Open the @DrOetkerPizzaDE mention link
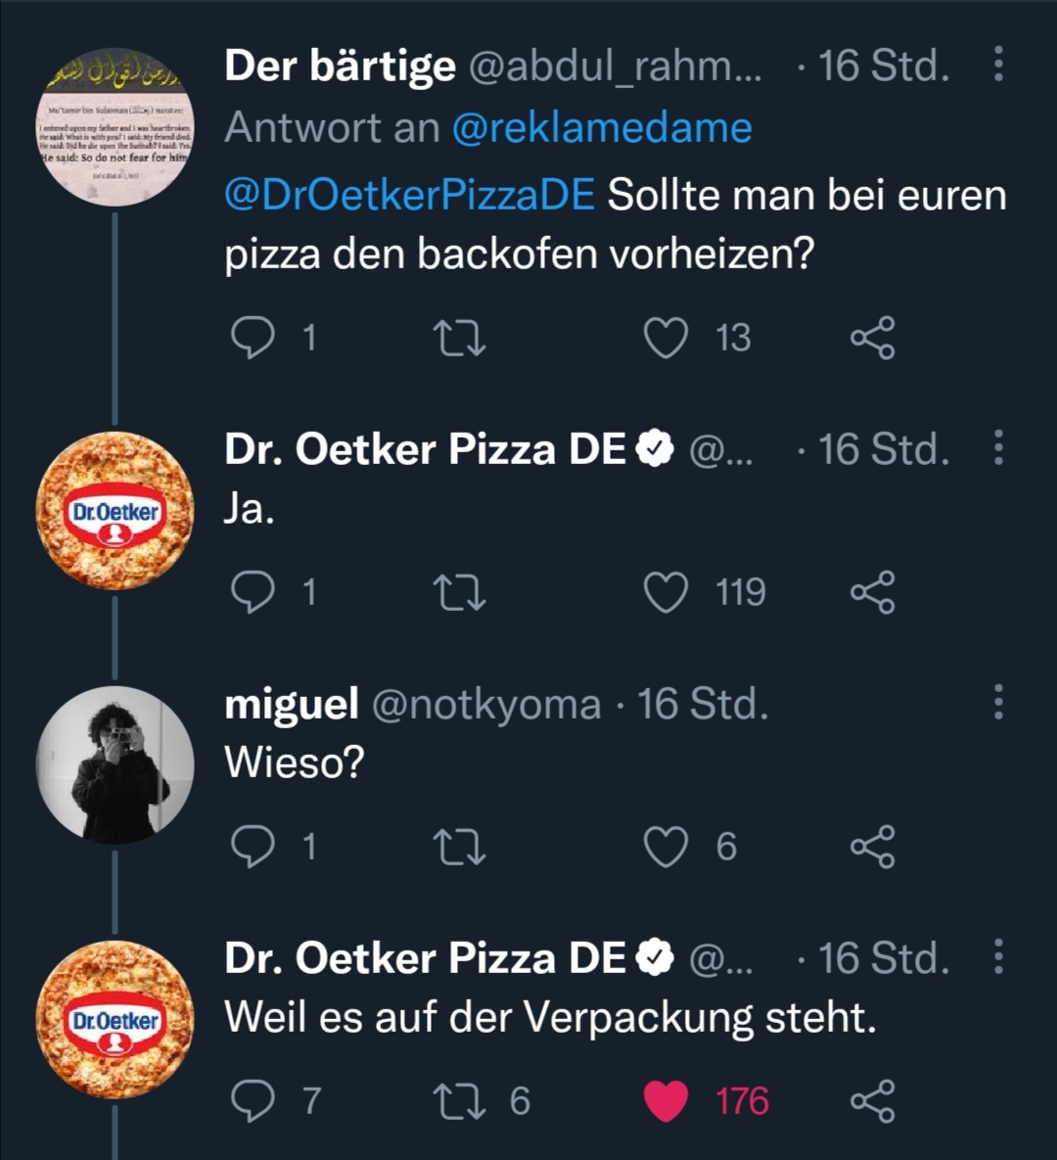 (x=409, y=195)
